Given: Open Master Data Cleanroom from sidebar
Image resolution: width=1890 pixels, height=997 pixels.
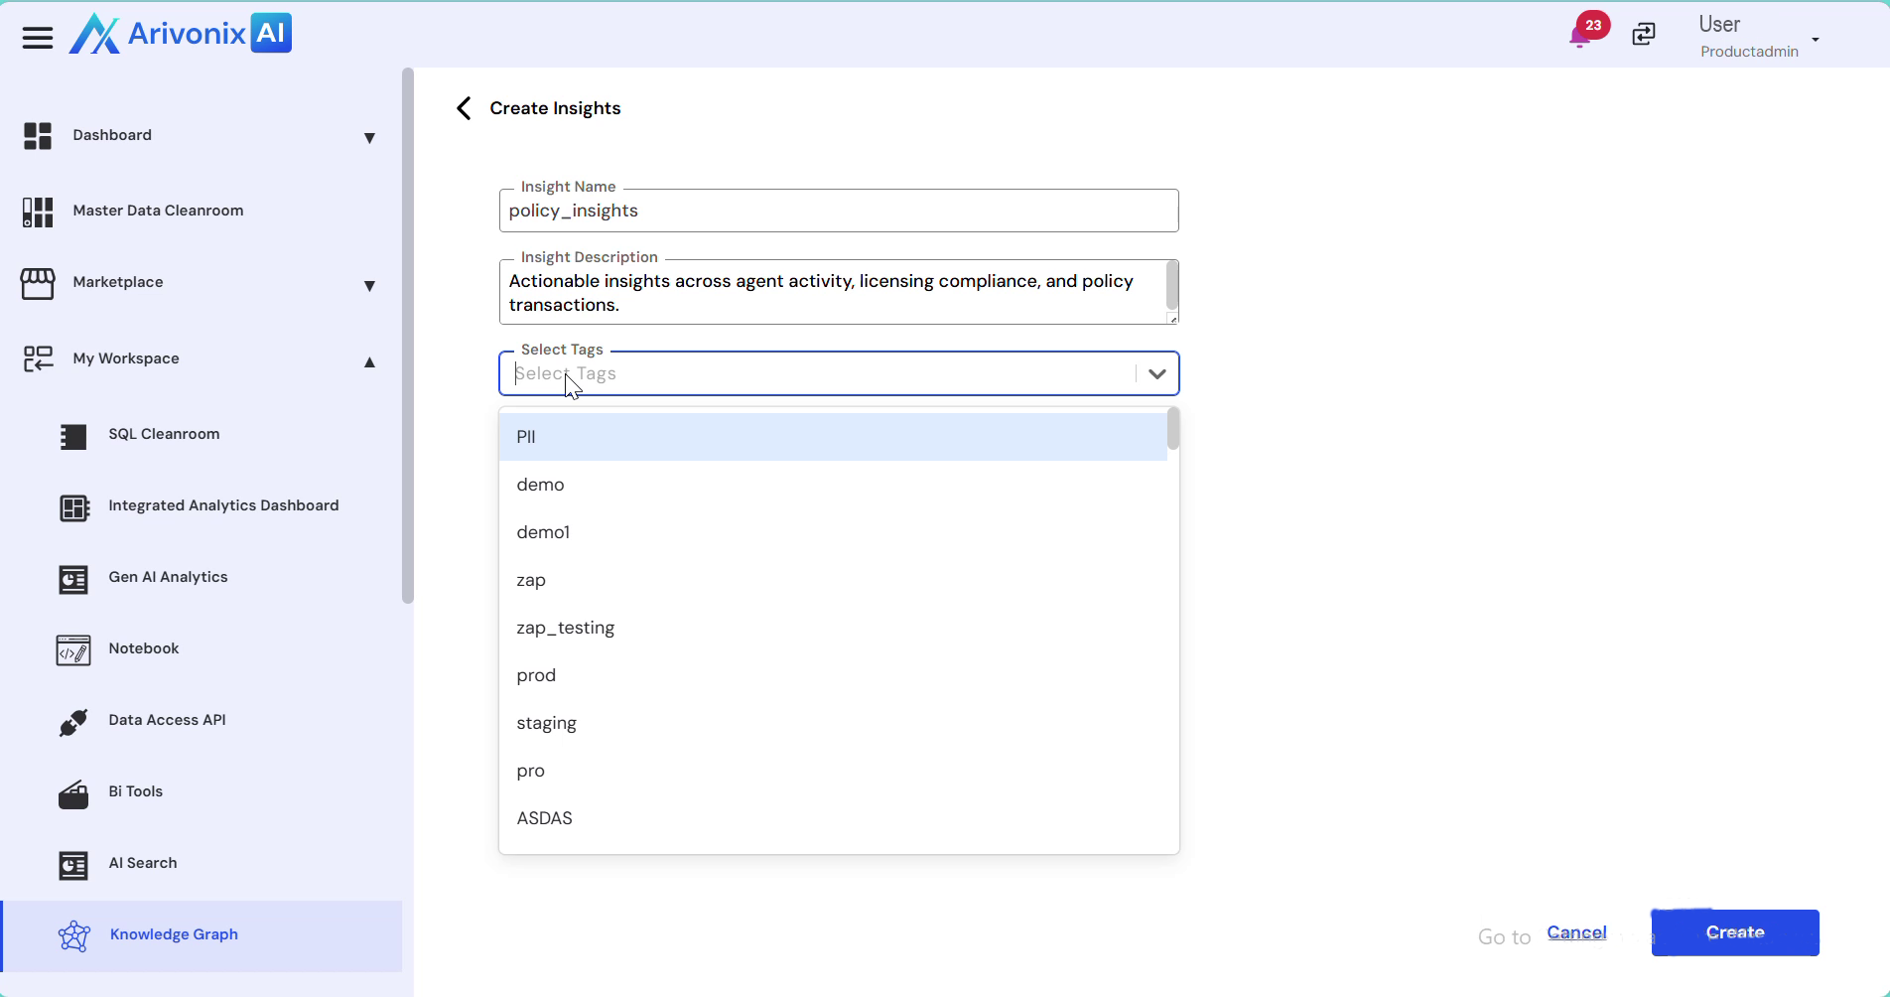Looking at the screenshot, I should [x=158, y=211].
